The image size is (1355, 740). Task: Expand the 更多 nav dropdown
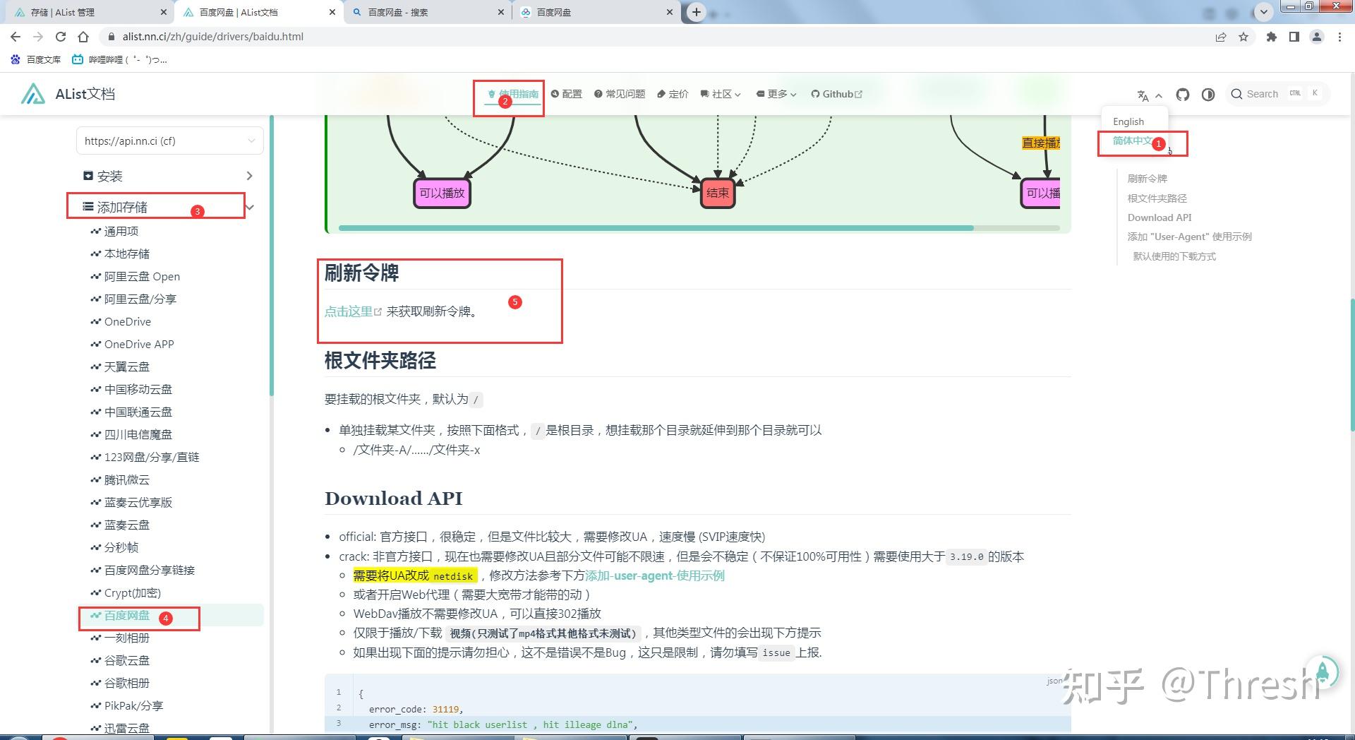(x=776, y=94)
